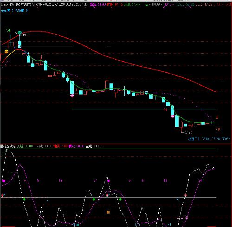Screen dimensions: 232x227
Task: Click the orange smiley marker near the red curve
Action: 6,52
